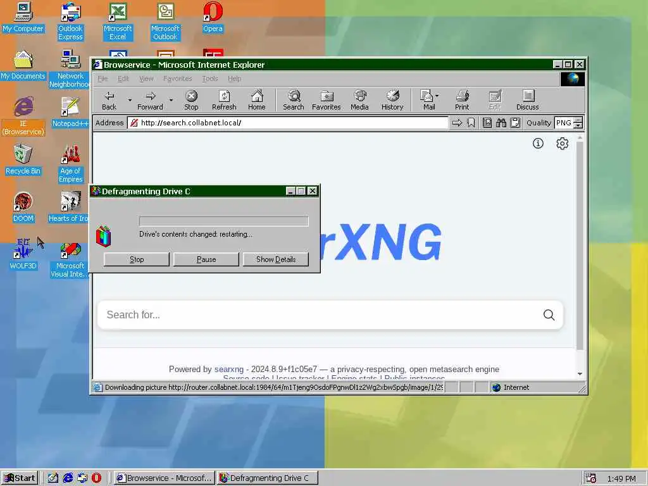Screen dimensions: 648x486
Task: Print the page via toolbar
Action: pyautogui.click(x=462, y=101)
